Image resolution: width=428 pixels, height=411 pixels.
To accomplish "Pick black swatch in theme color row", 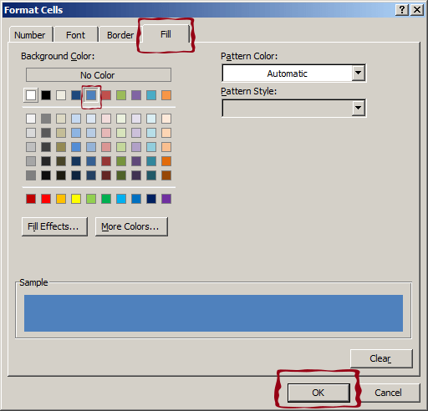I will tap(46, 95).
